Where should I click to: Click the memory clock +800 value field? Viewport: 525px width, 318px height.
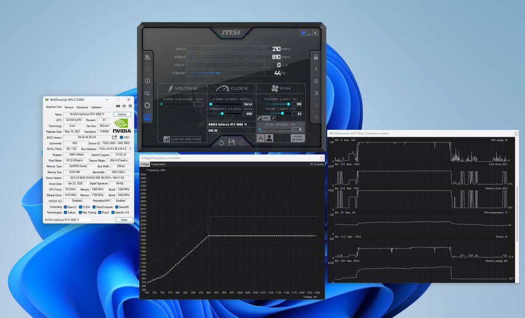tap(248, 114)
